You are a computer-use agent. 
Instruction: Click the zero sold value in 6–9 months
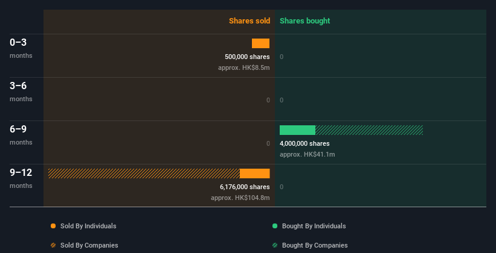tap(268, 143)
